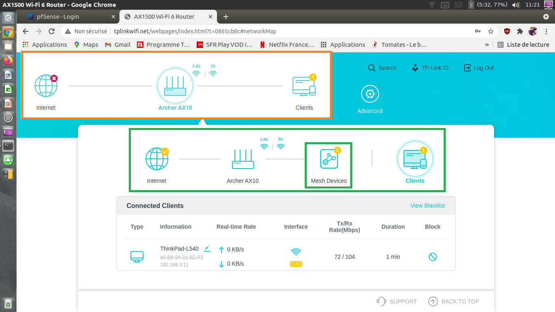Open the Programme T… bookmark
The image size is (555, 312).
coord(164,45)
